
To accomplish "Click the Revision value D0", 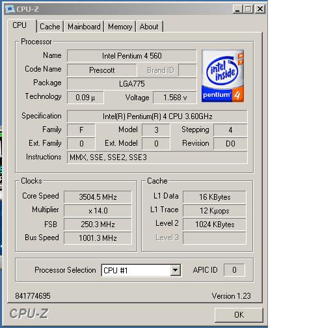I will pyautogui.click(x=230, y=144).
